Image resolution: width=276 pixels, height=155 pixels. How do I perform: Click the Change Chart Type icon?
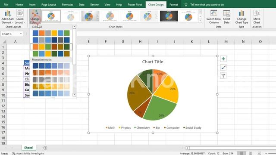click(241, 13)
